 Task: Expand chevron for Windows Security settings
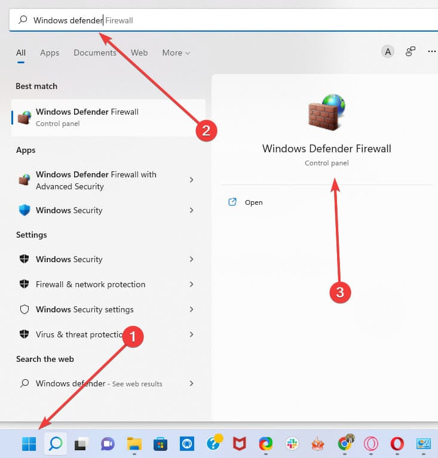pyautogui.click(x=192, y=309)
